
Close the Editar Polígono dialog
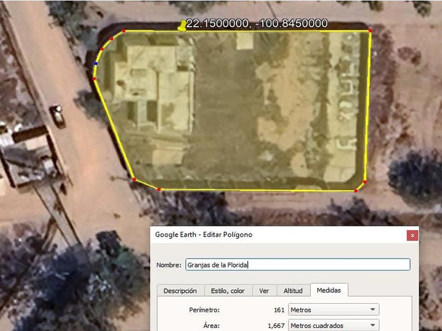point(412,235)
